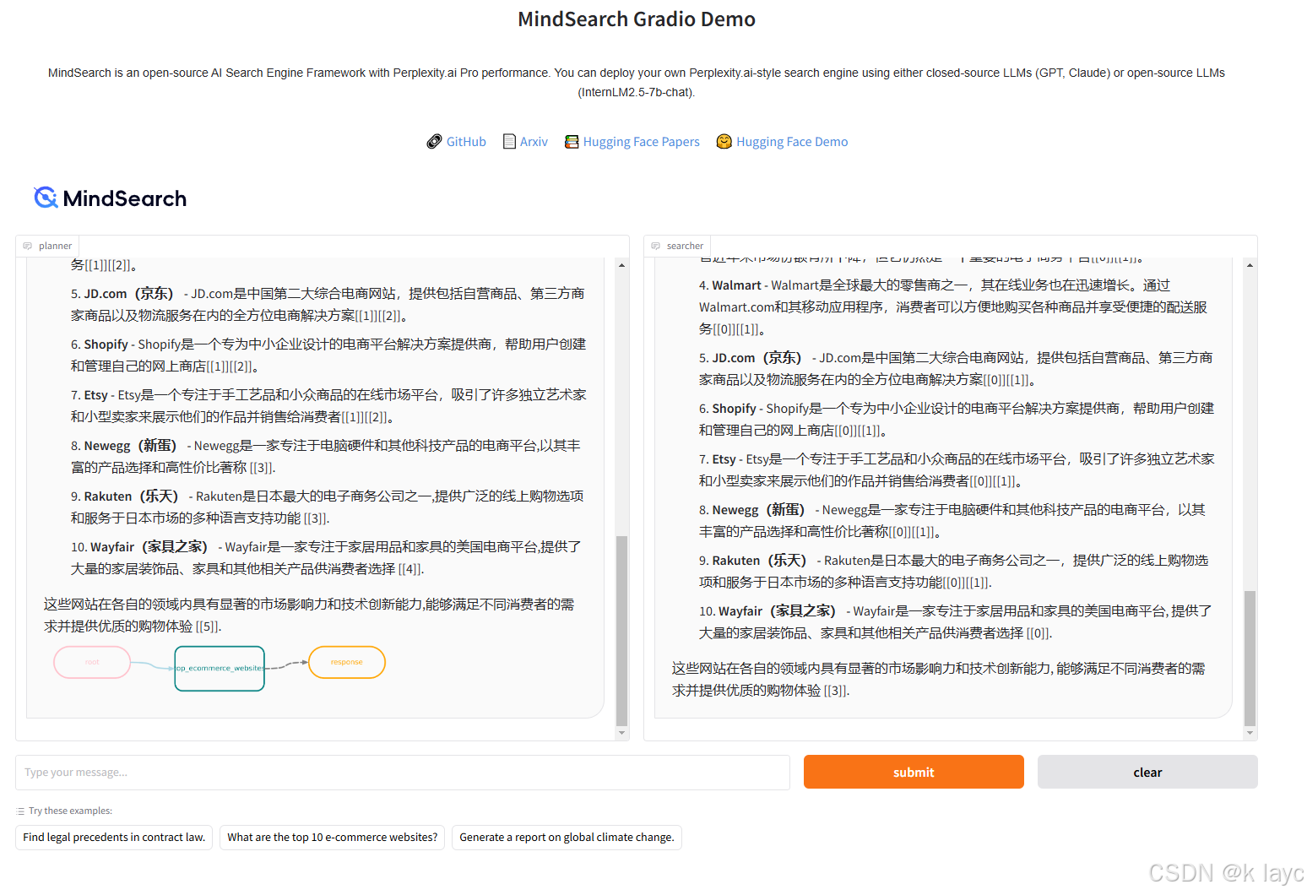Click 'Shopify' item in the searcher list
The width and height of the screenshot is (1307, 895).
pos(735,409)
